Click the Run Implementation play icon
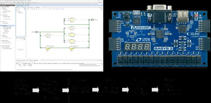This screenshot has height=103, width=211. click(2, 42)
